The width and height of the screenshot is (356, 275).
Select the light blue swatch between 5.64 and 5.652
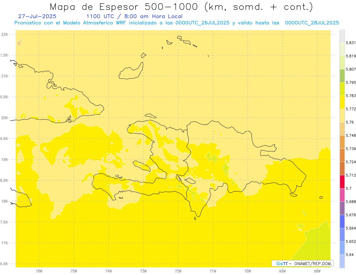[x=342, y=248]
